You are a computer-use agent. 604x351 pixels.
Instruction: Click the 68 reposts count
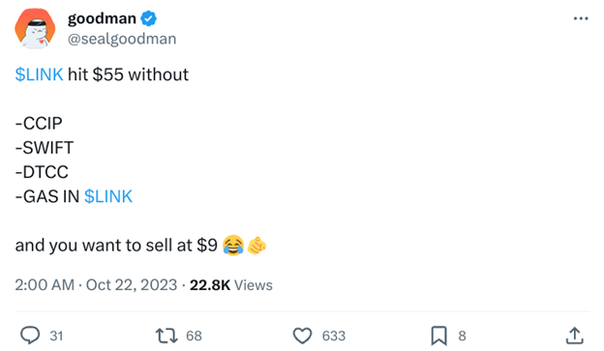point(194,336)
